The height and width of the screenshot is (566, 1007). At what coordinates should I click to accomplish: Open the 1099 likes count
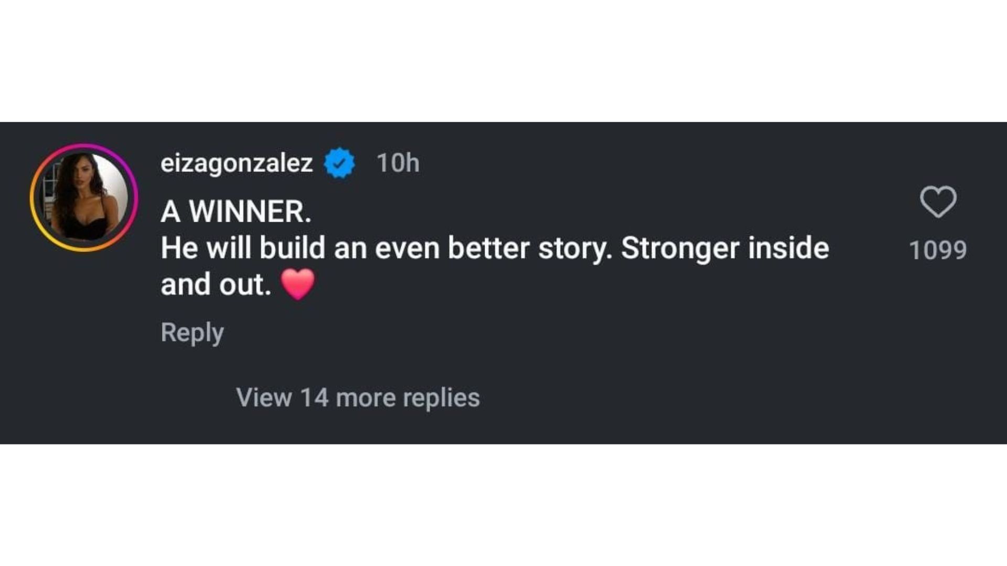[938, 250]
